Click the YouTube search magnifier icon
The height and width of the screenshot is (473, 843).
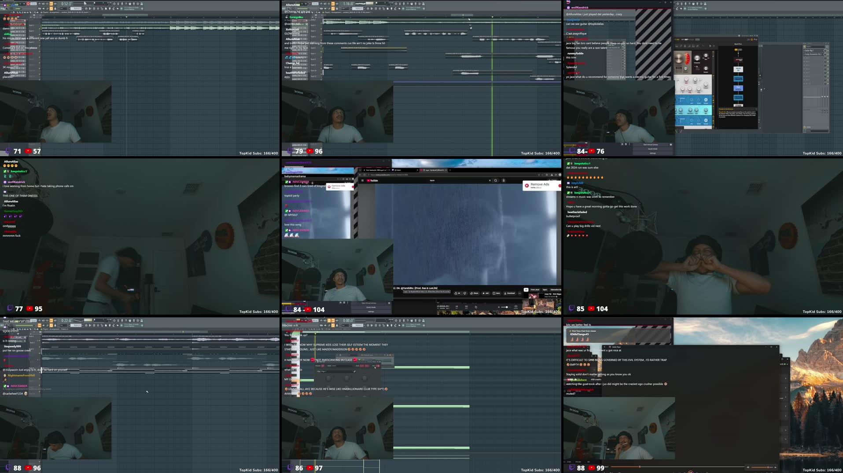point(495,180)
